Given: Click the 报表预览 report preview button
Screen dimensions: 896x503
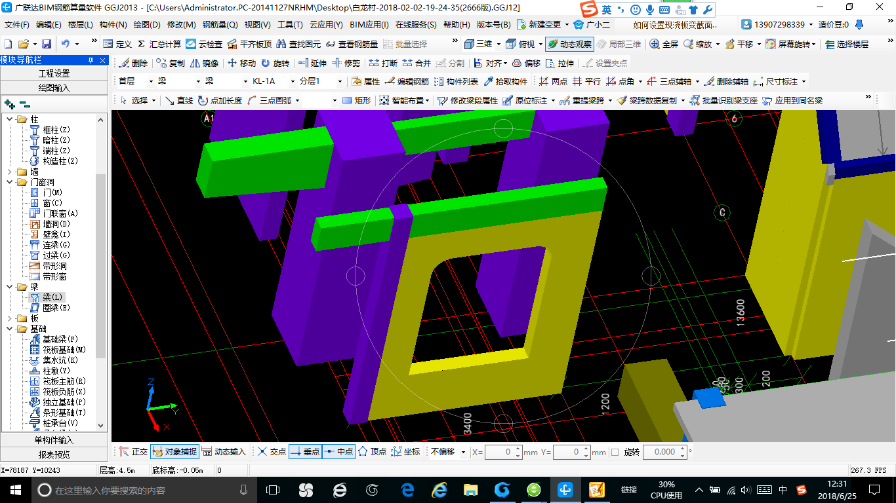Looking at the screenshot, I should (x=54, y=454).
